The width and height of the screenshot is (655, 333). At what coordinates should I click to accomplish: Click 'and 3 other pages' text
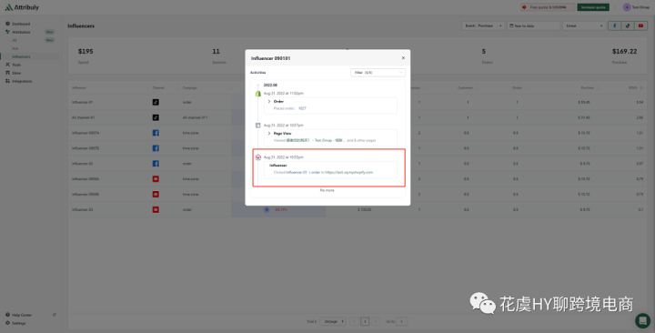pos(361,140)
